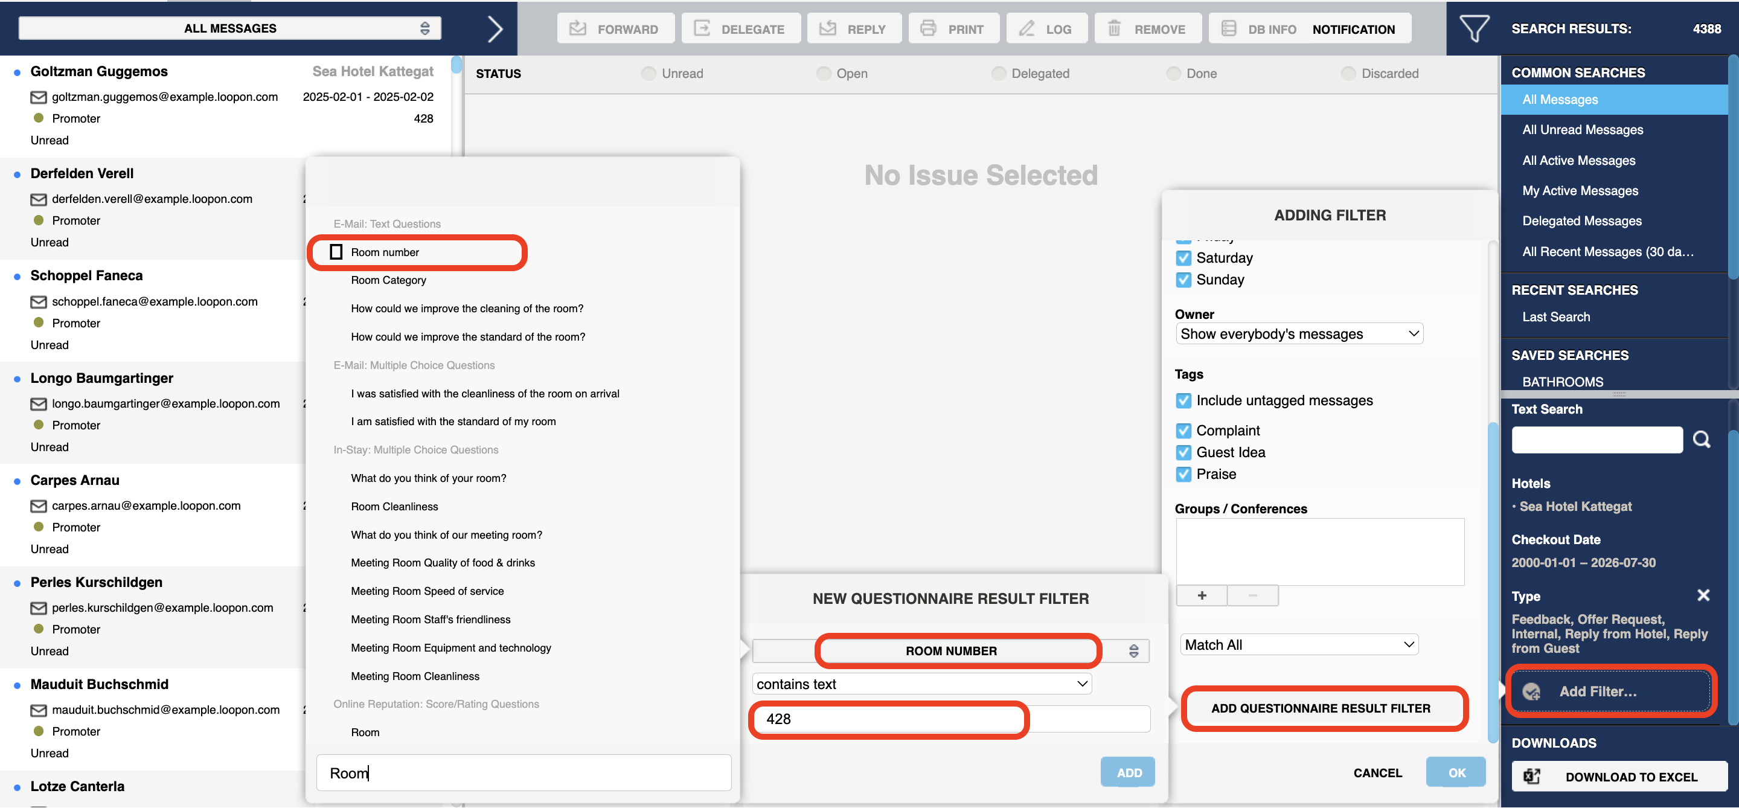This screenshot has height=808, width=1739.
Task: Click the DOWNLOAD TO EXCEL button
Action: [1619, 776]
